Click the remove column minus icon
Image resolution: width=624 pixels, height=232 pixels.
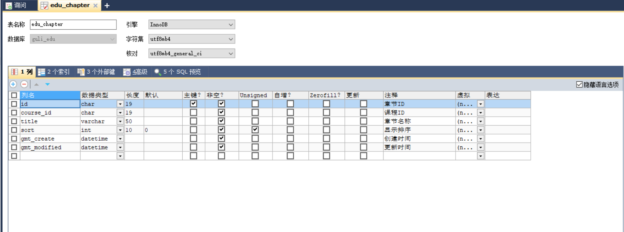coord(24,84)
